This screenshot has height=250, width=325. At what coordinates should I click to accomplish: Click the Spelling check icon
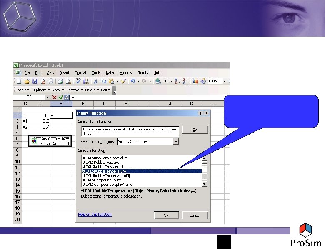coord(78,81)
